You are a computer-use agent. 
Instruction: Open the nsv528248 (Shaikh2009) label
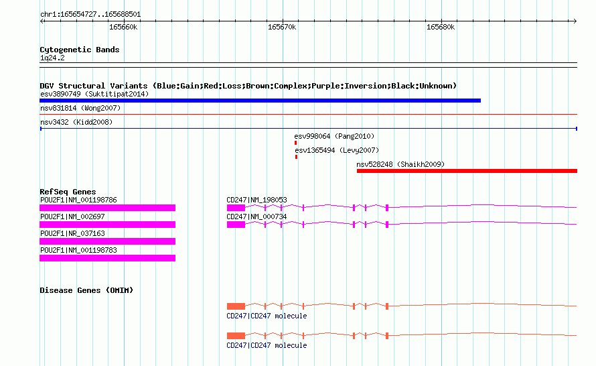pyautogui.click(x=400, y=164)
